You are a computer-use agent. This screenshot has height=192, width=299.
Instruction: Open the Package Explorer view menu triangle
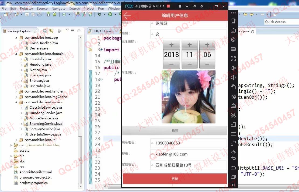[67, 30]
